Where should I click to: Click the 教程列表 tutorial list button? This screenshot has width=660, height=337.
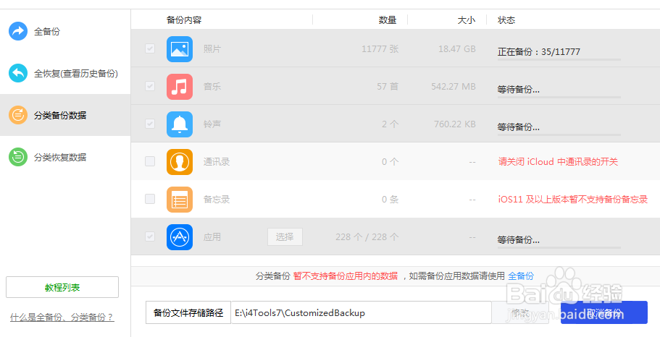coord(62,287)
